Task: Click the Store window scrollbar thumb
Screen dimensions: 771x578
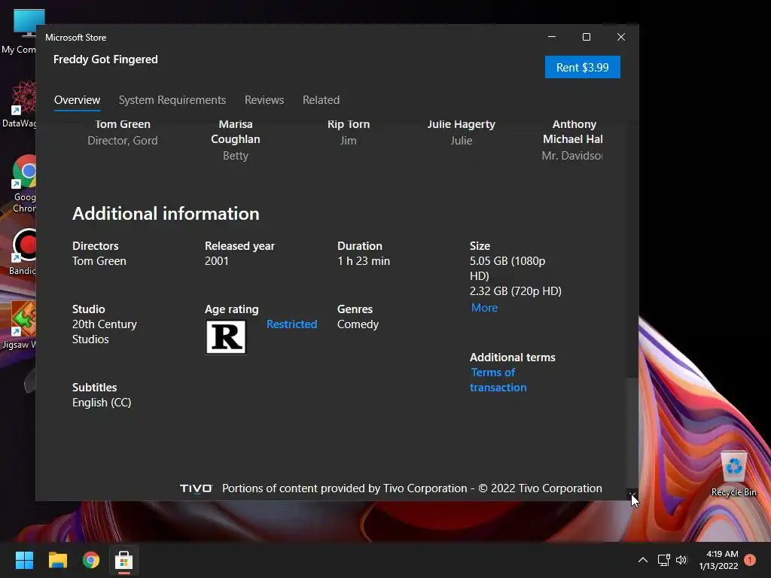Action: point(632,433)
